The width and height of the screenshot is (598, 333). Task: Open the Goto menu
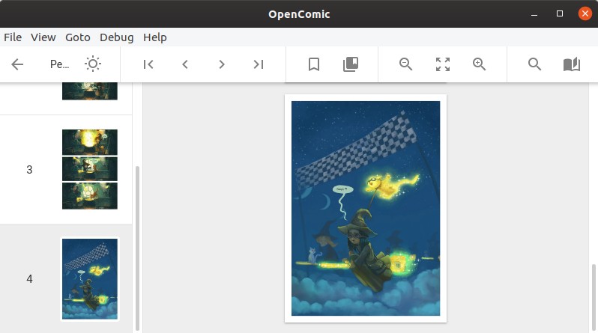(x=78, y=37)
